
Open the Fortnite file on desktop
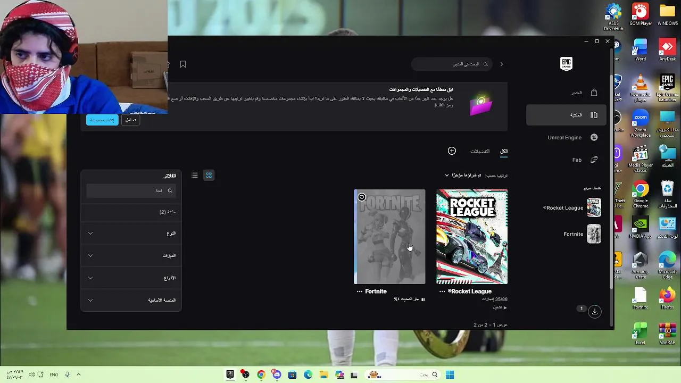point(641,299)
